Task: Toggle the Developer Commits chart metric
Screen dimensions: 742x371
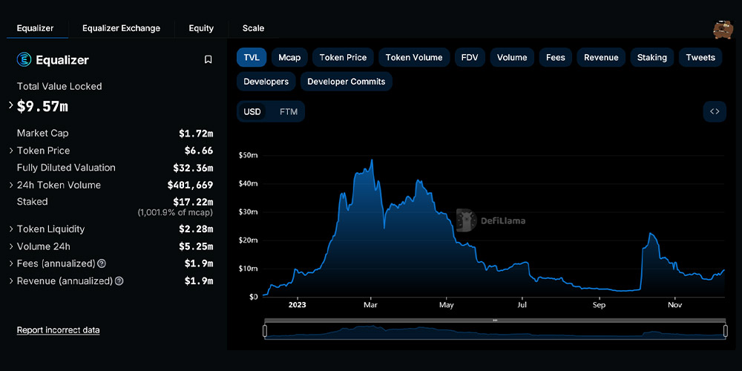Action: pos(347,82)
